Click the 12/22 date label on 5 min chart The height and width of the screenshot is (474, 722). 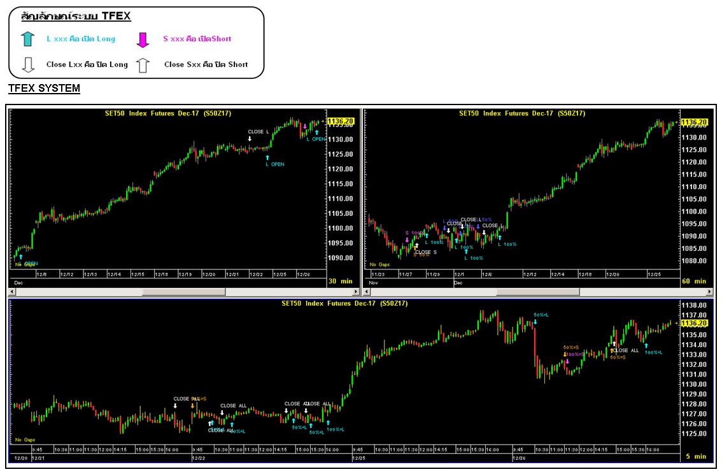(x=199, y=458)
